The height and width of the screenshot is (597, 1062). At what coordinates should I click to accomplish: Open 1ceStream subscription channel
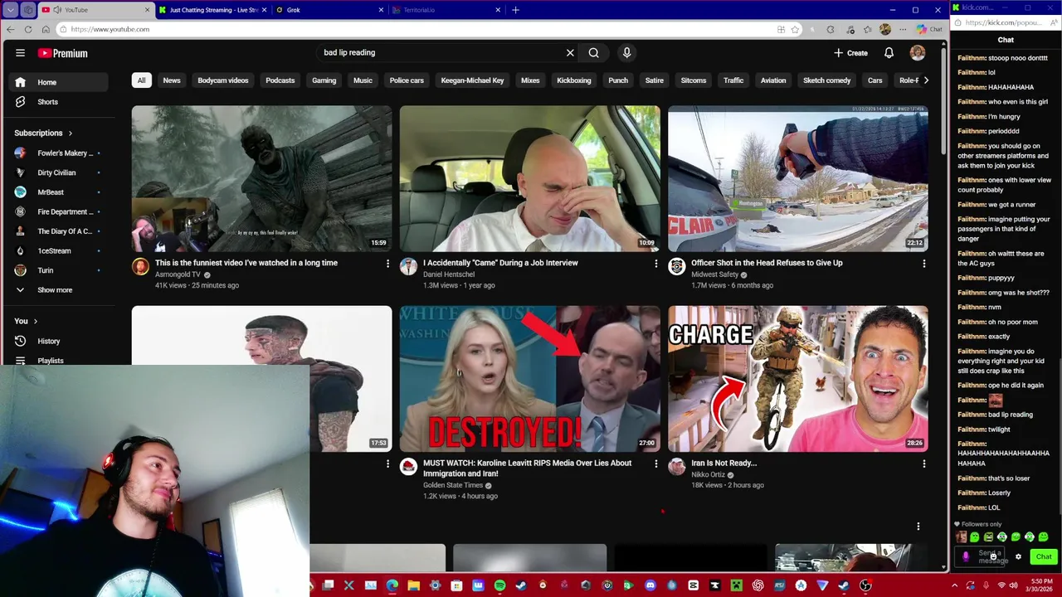tap(58, 250)
